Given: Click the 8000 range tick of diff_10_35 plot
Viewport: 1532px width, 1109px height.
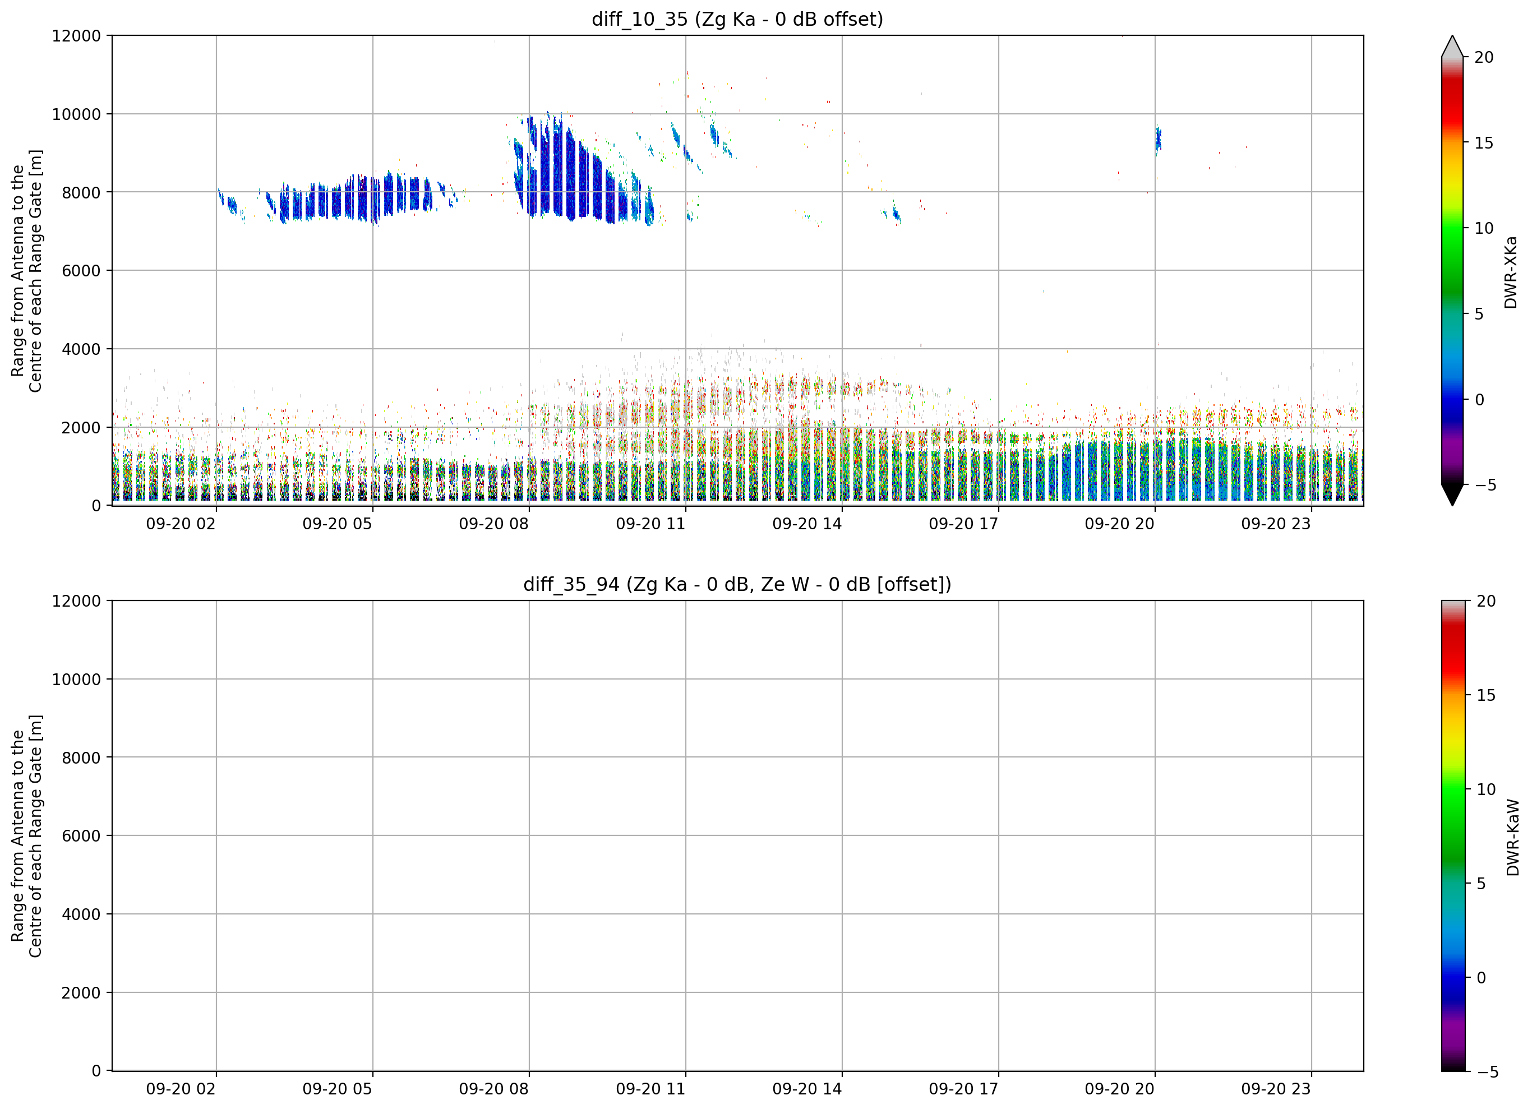Looking at the screenshot, I should click(81, 192).
